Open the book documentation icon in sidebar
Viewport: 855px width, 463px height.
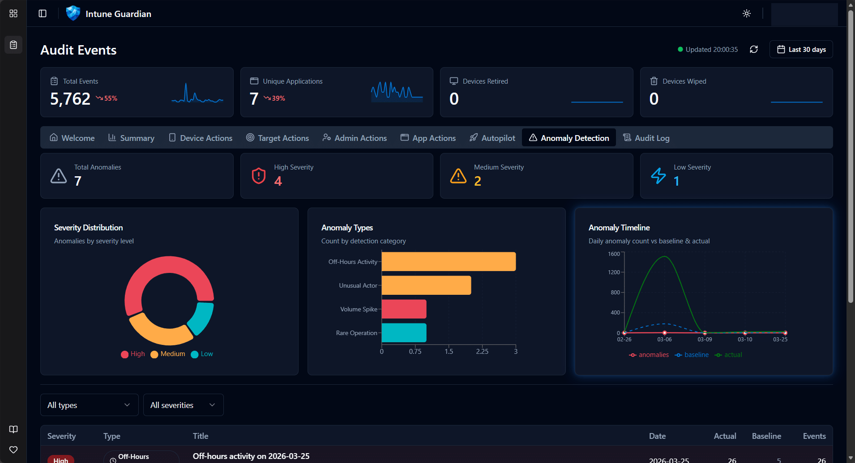click(13, 429)
